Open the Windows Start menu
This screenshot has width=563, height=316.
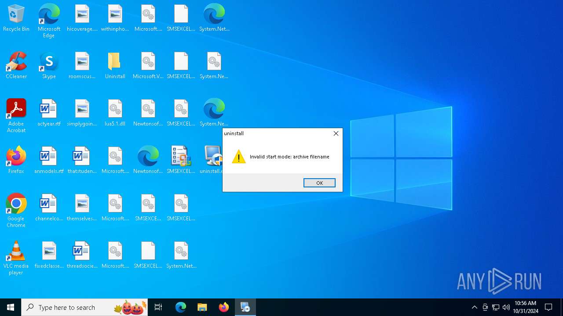[11, 307]
